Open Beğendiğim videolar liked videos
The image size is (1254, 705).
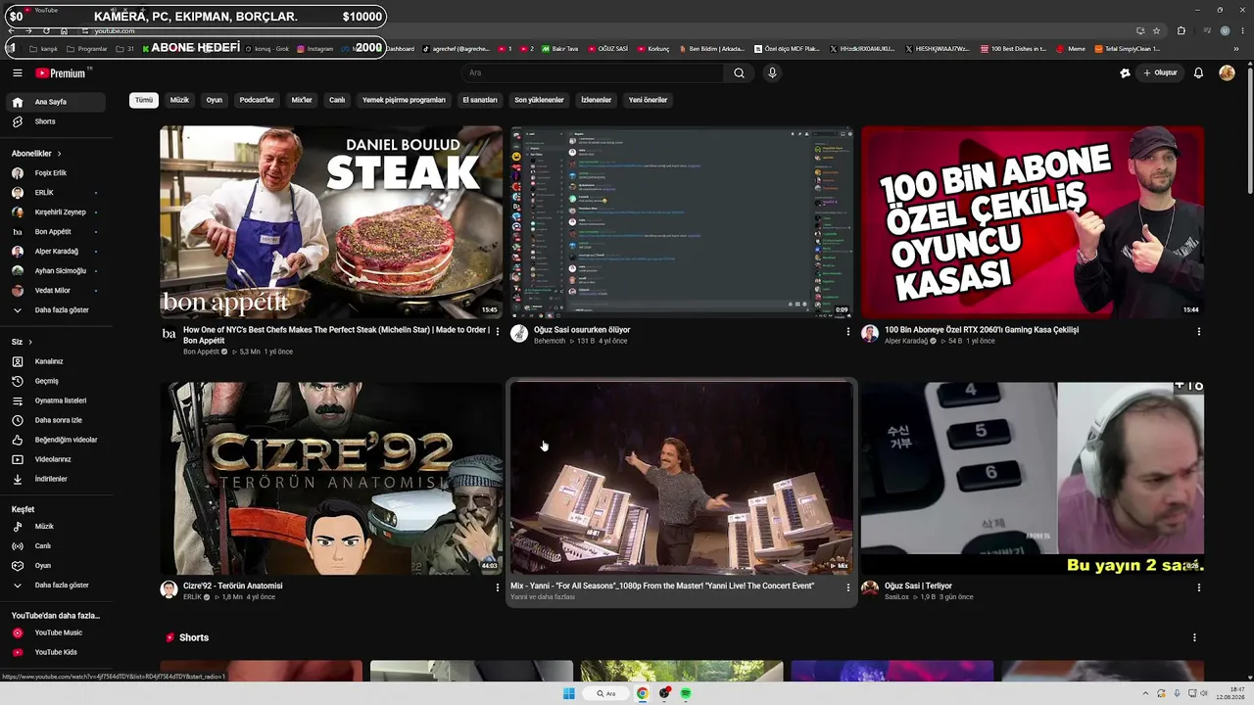pos(55,440)
